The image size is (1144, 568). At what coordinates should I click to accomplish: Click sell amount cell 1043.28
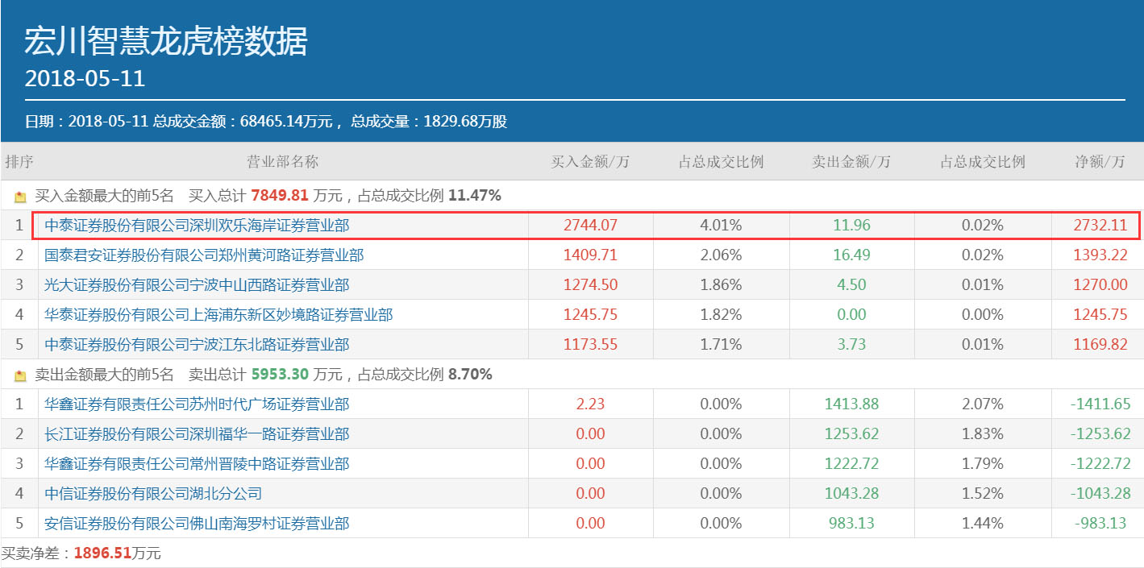tap(851, 494)
